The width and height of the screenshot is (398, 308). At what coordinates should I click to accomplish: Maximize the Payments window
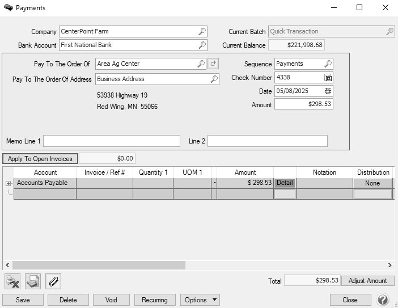(x=359, y=7)
